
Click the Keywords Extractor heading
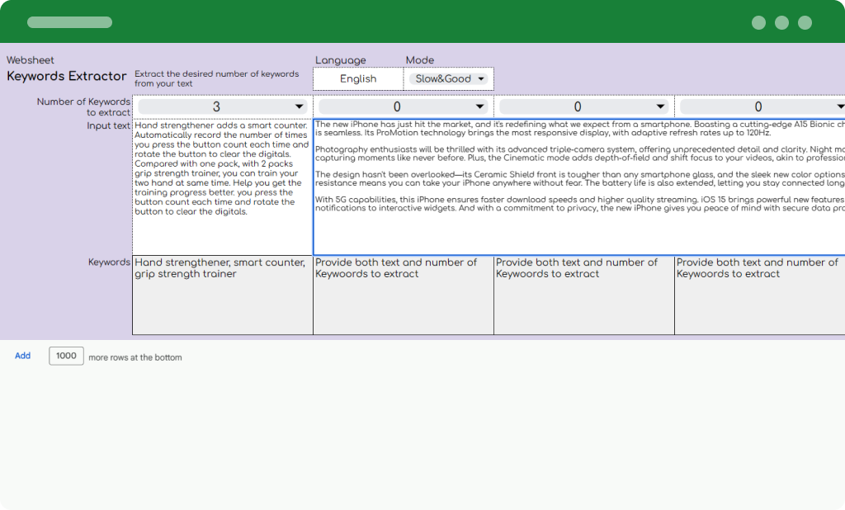(x=66, y=76)
